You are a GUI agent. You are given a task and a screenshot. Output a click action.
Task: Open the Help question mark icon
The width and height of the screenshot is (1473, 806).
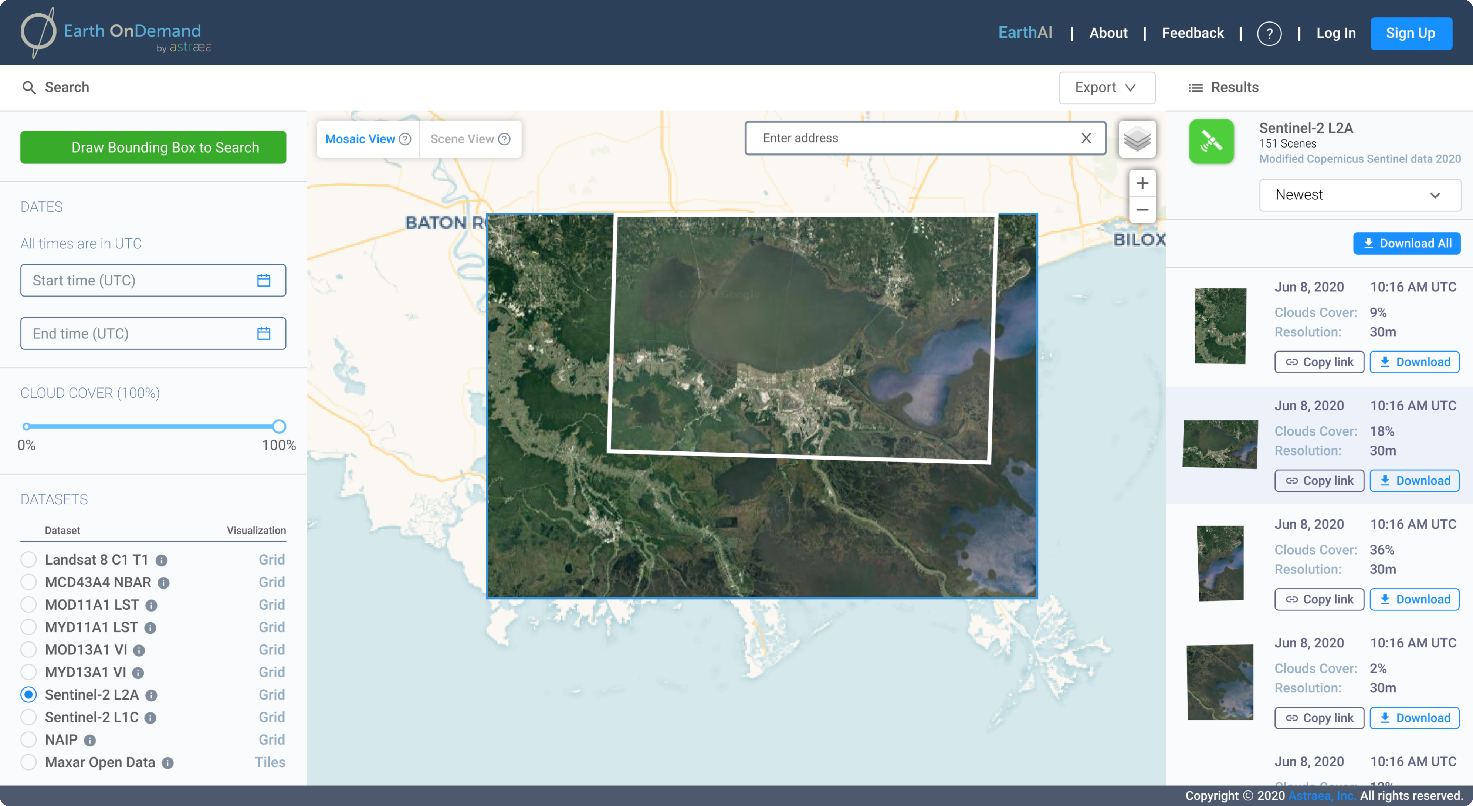(1269, 33)
